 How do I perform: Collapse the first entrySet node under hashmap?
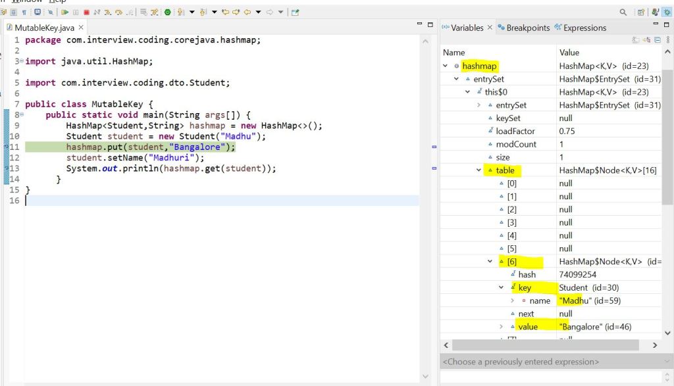(x=457, y=79)
